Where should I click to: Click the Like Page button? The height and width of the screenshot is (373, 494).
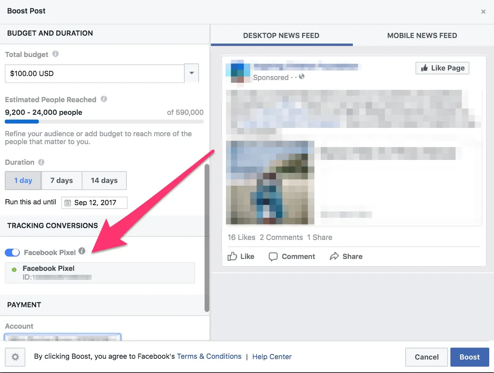(x=442, y=68)
